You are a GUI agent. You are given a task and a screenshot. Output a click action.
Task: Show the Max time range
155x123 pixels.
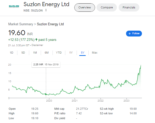point(95,53)
